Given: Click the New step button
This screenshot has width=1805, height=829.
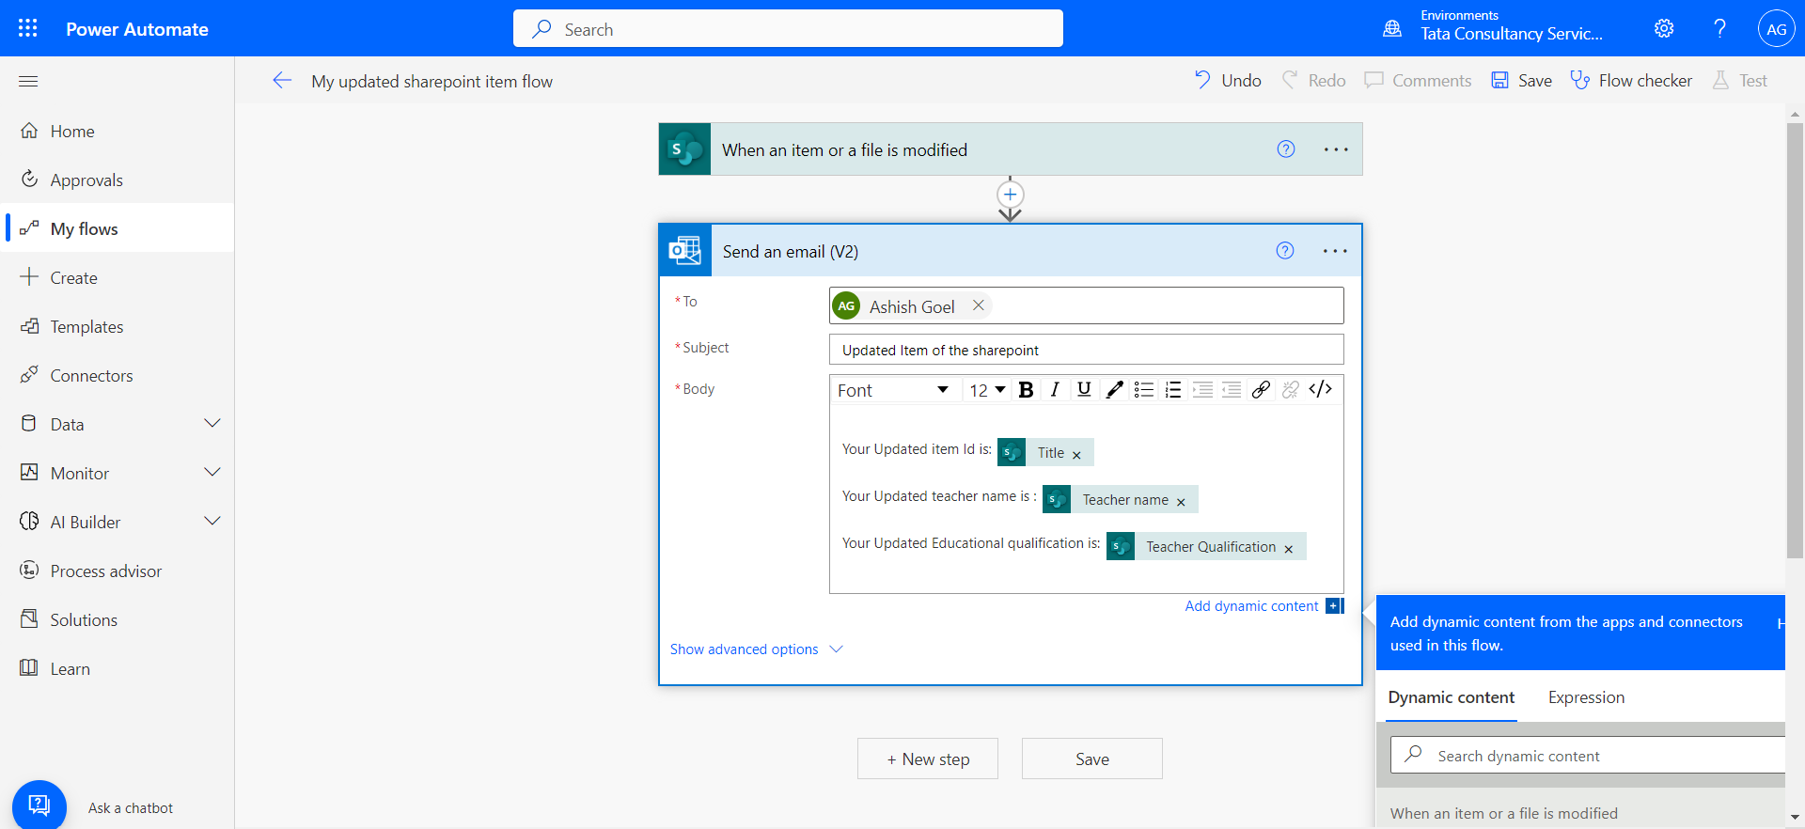Looking at the screenshot, I should point(927,759).
